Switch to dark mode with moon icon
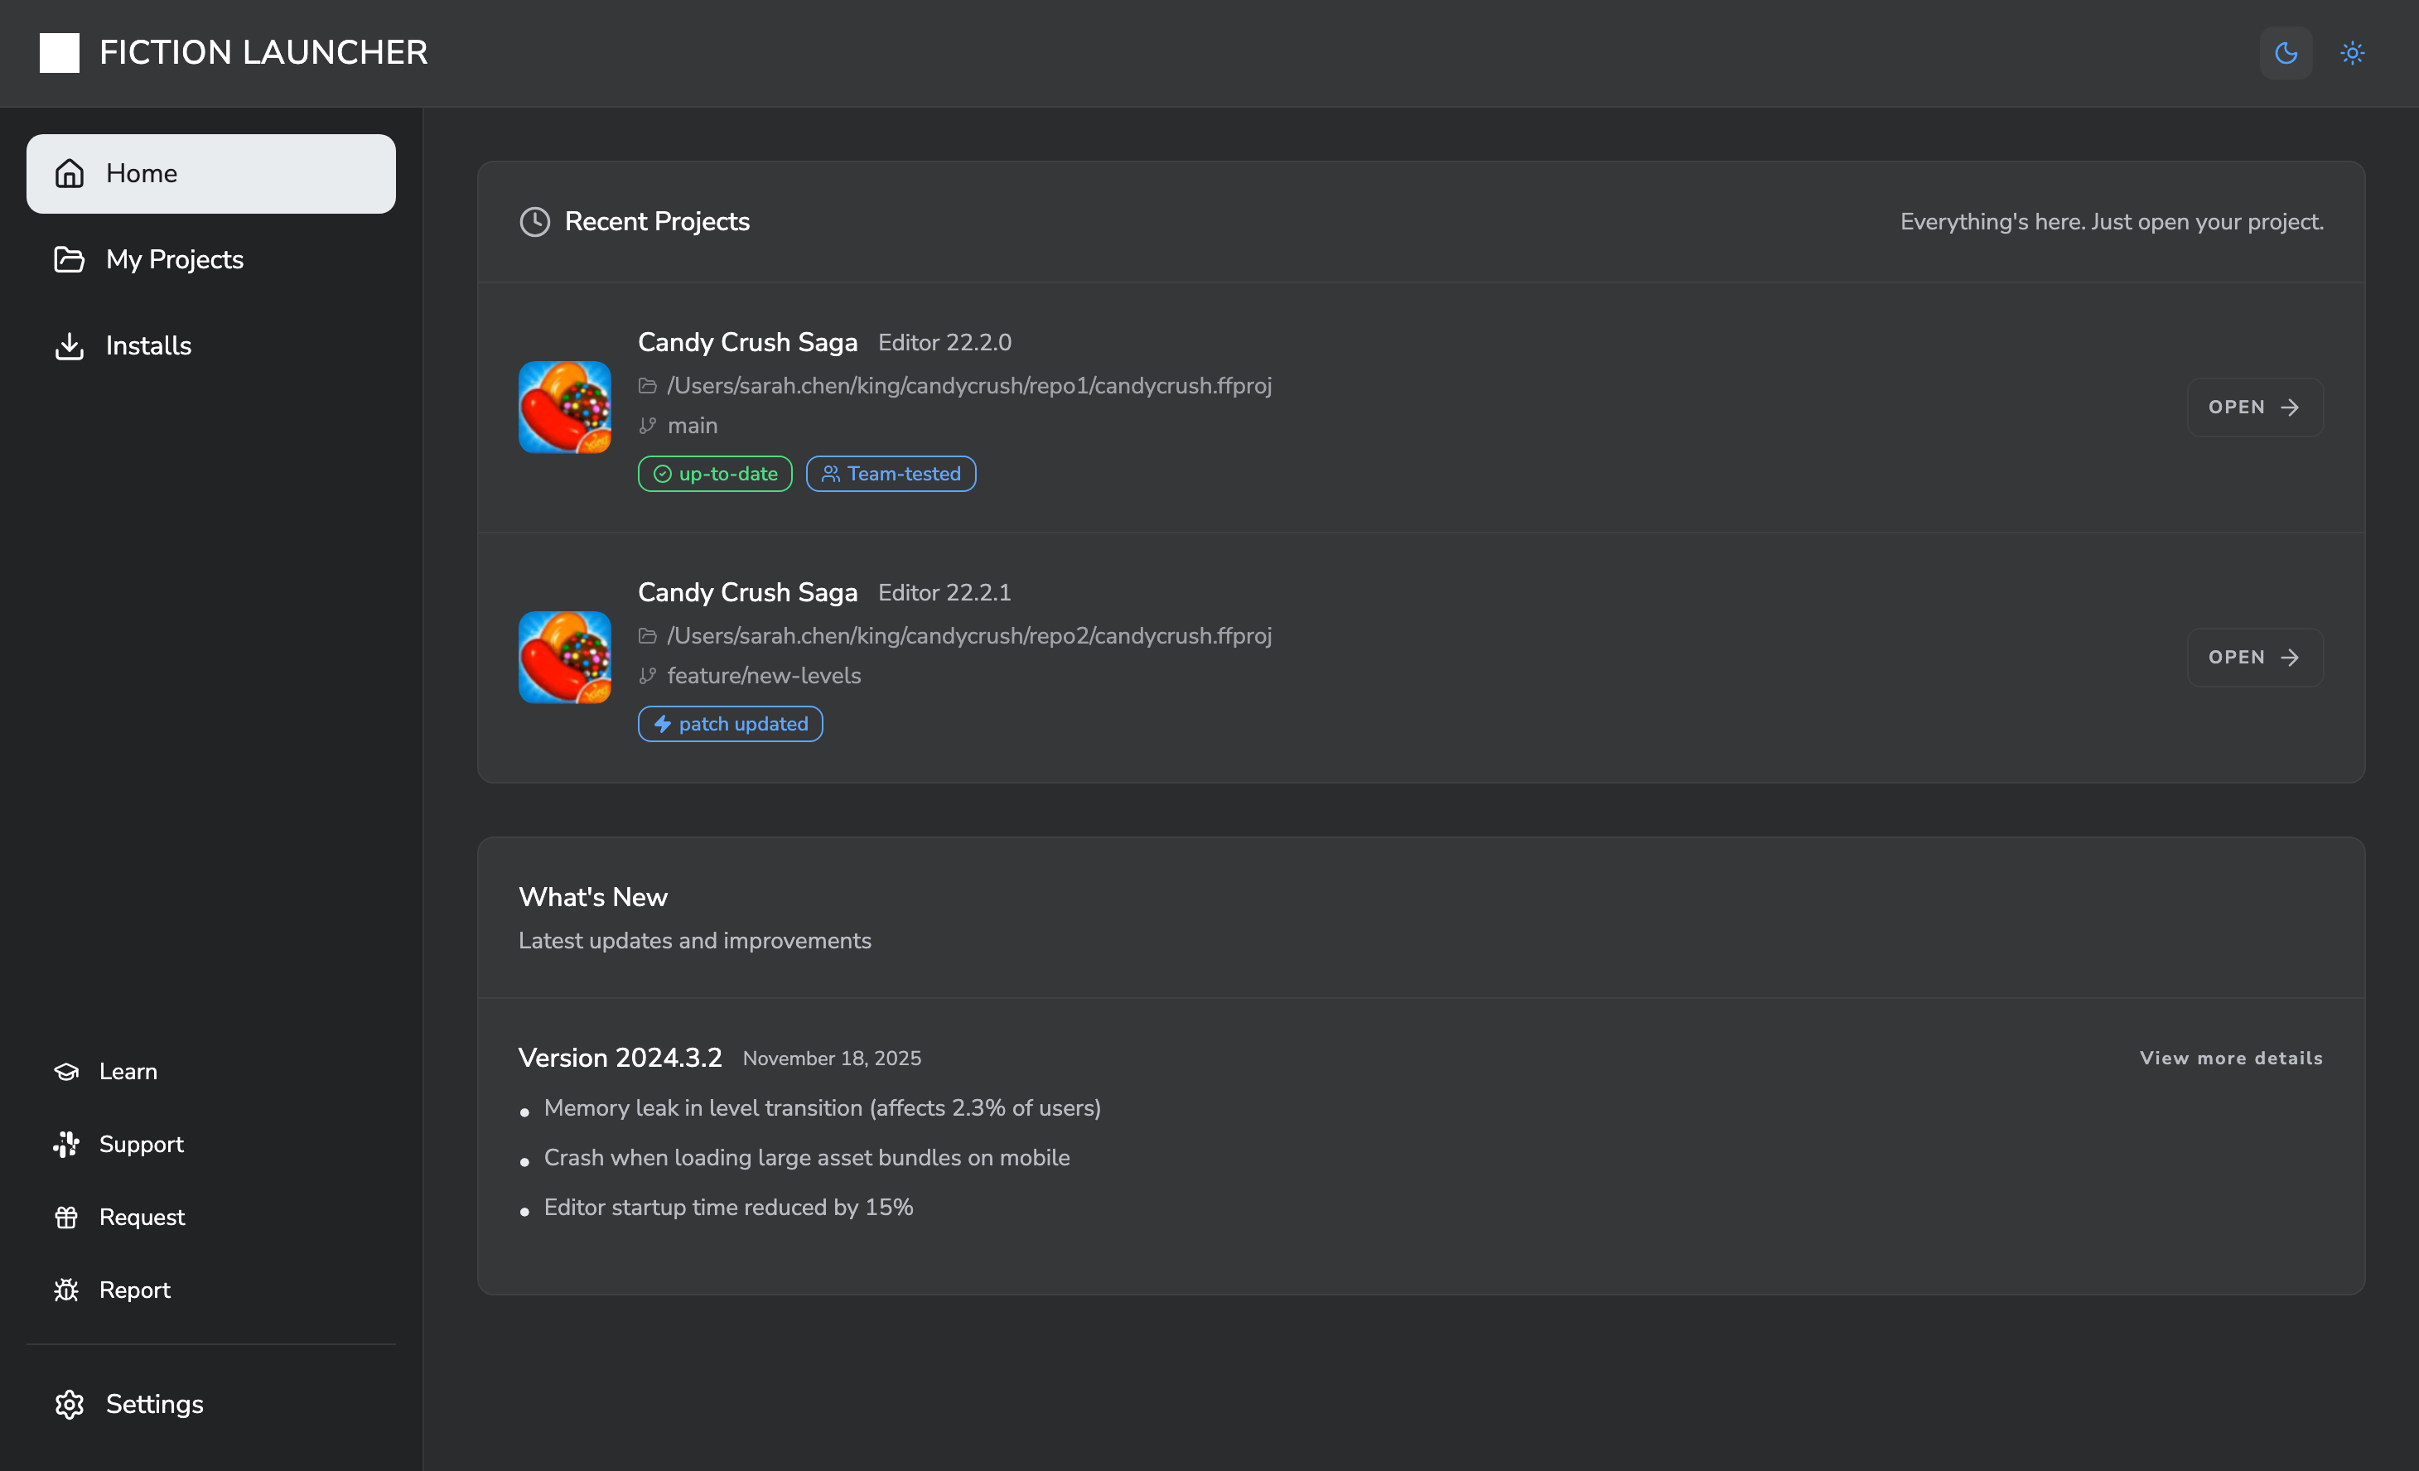 point(2286,52)
